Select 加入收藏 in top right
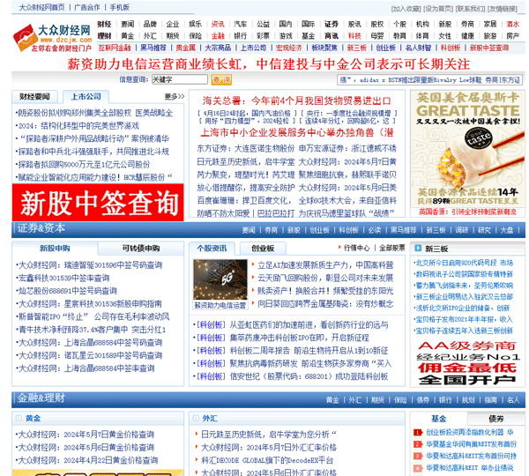Image resolution: width=529 pixels, height=476 pixels. point(406,9)
